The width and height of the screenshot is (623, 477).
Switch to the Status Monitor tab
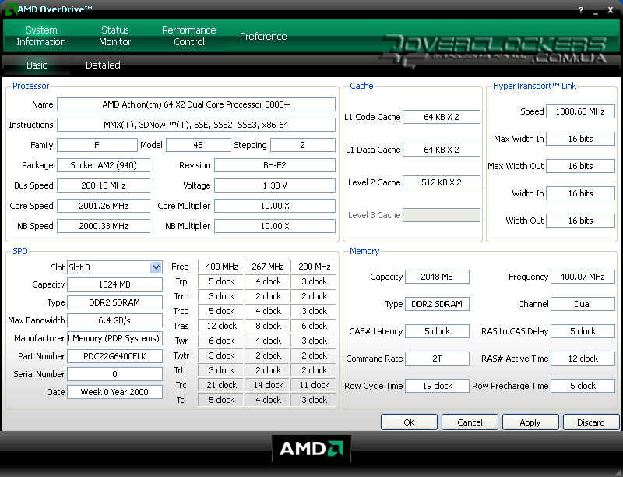pos(114,36)
